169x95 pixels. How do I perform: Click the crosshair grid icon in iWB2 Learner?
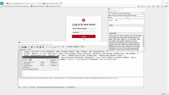point(109,13)
